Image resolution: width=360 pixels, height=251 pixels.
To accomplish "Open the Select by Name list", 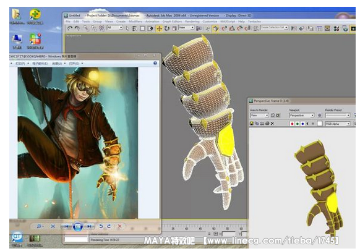I will click(x=135, y=28).
